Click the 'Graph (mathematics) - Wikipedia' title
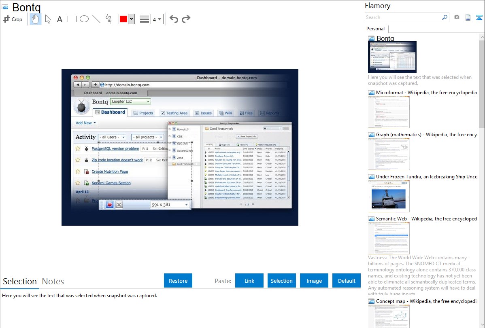 pos(426,135)
